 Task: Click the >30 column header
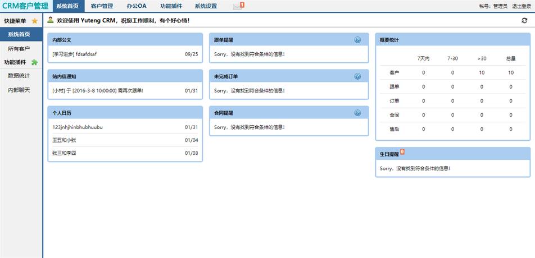pos(482,58)
